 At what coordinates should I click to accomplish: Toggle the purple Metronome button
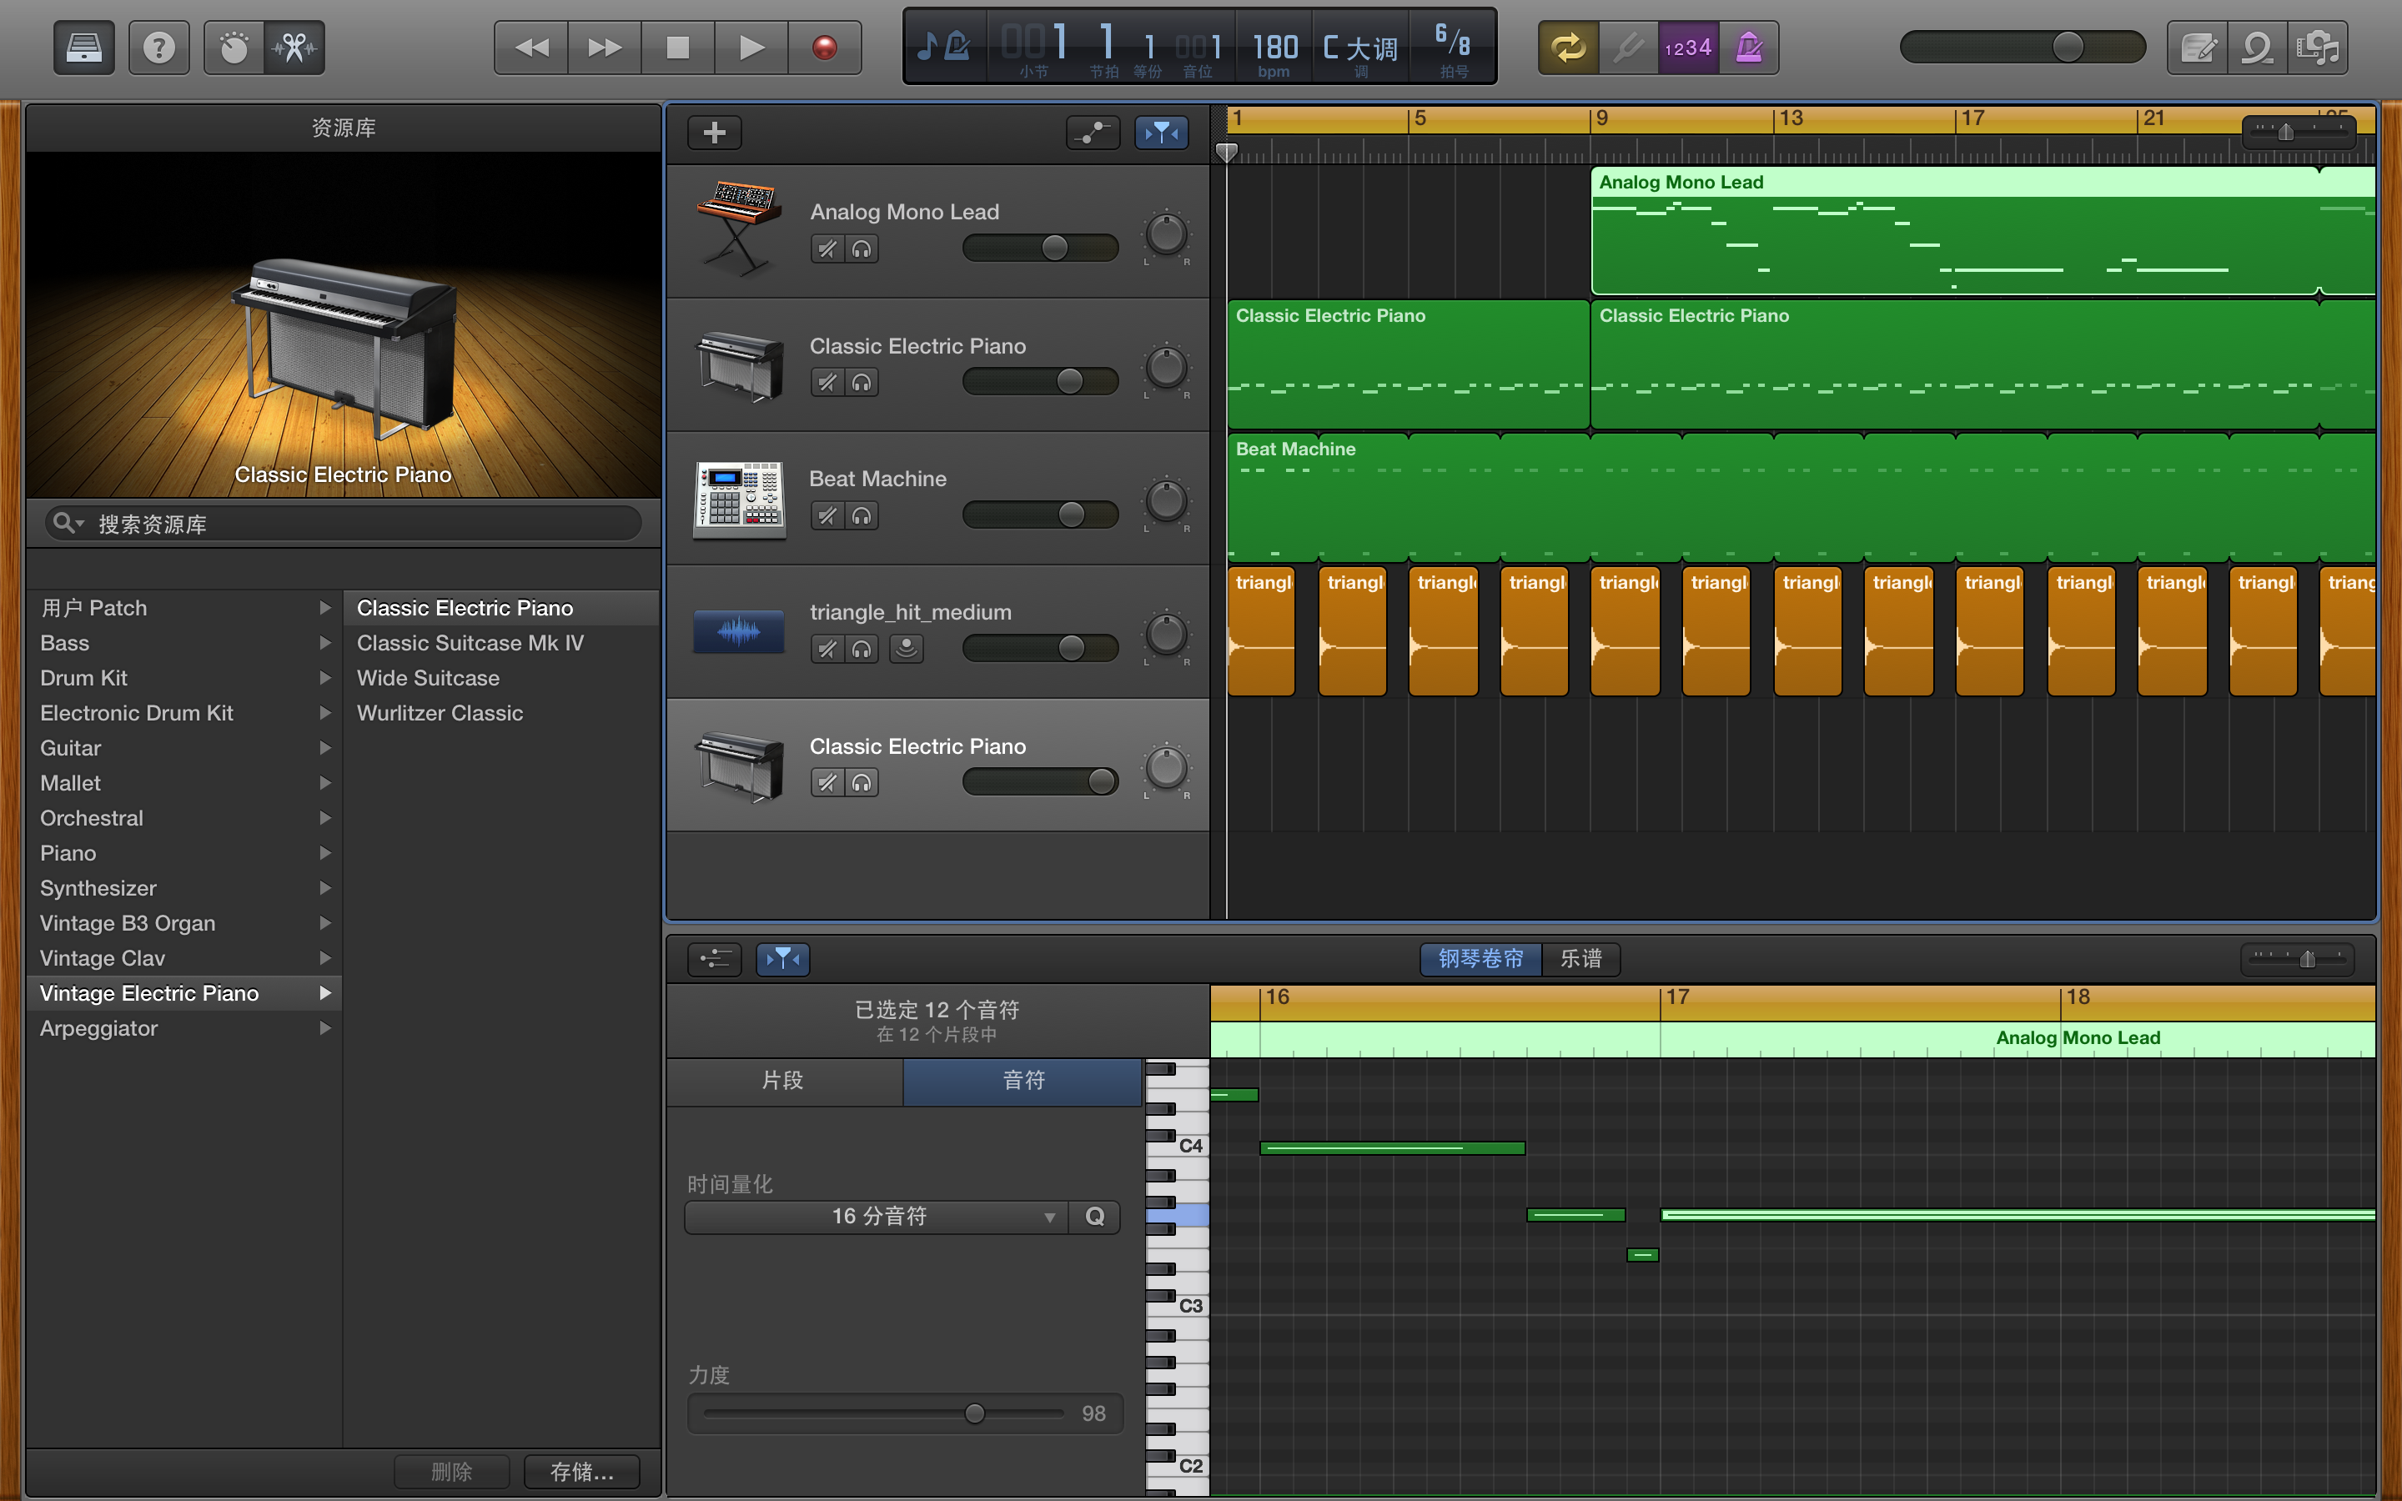(x=1749, y=47)
